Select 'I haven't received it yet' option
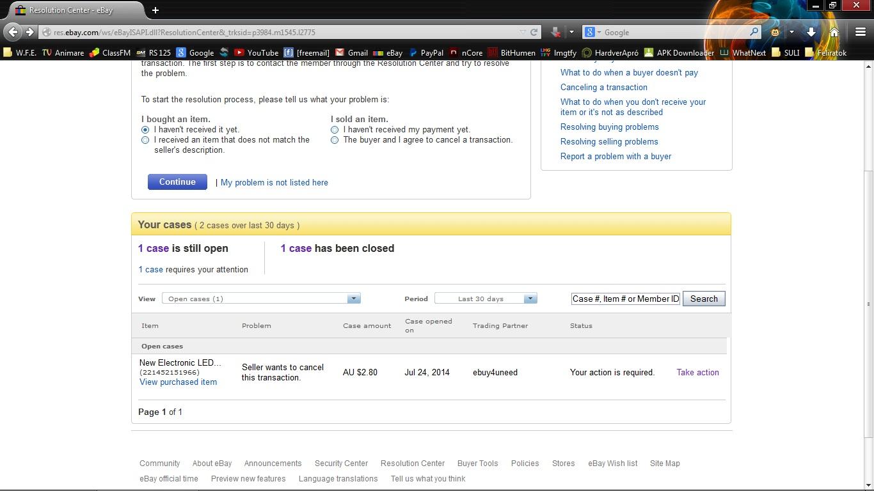 point(145,130)
